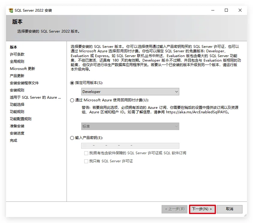This screenshot has width=253, height=223.
Task: Click into the product key input field
Action: (x=130, y=146)
